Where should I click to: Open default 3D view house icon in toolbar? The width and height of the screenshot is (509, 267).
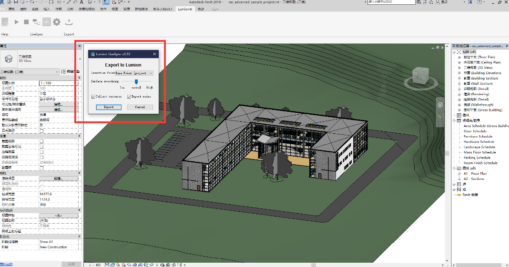(x=90, y=2)
